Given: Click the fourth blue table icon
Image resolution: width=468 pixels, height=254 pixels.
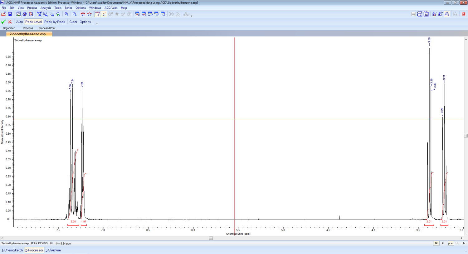Looking at the screenshot, I should click(157, 14).
